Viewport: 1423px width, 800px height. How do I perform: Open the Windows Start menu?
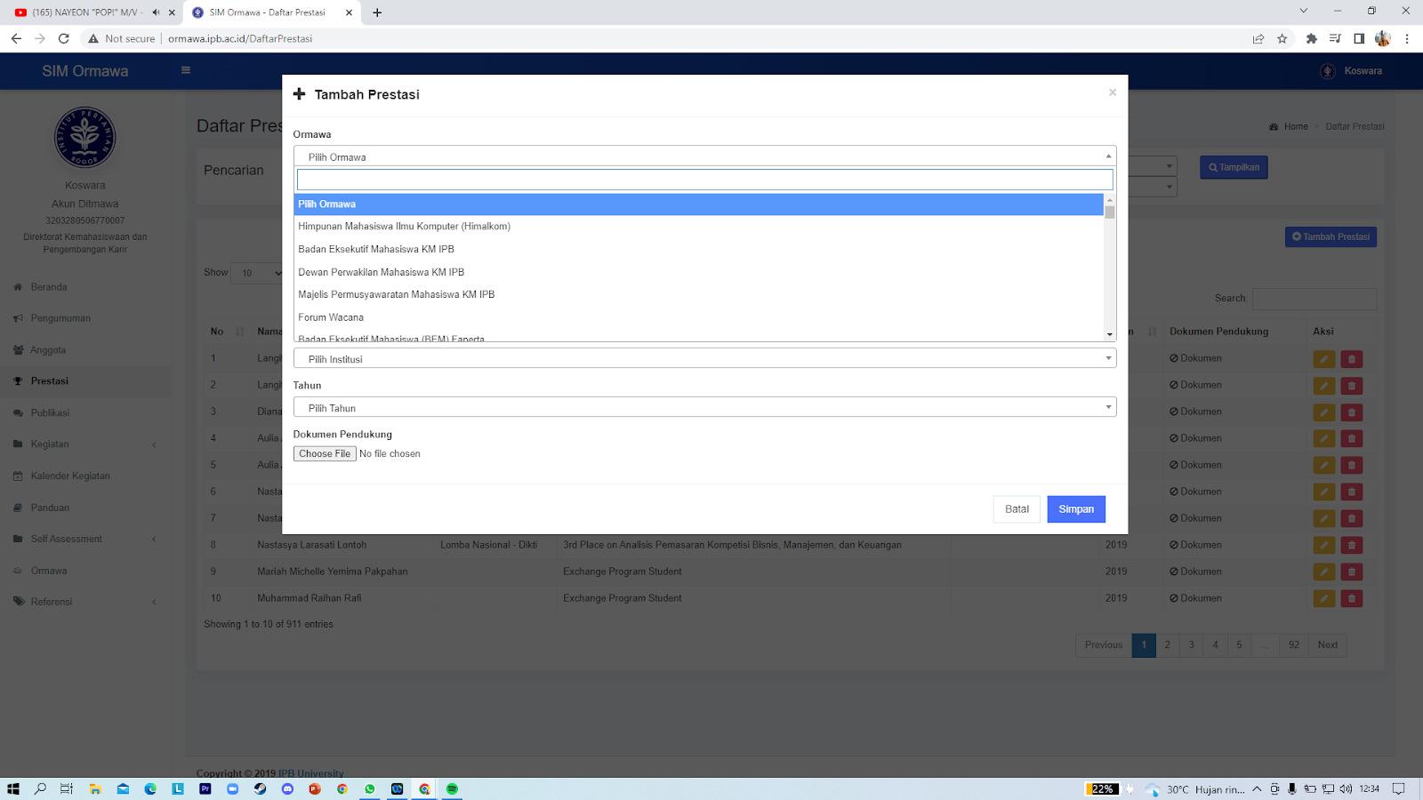click(x=13, y=788)
